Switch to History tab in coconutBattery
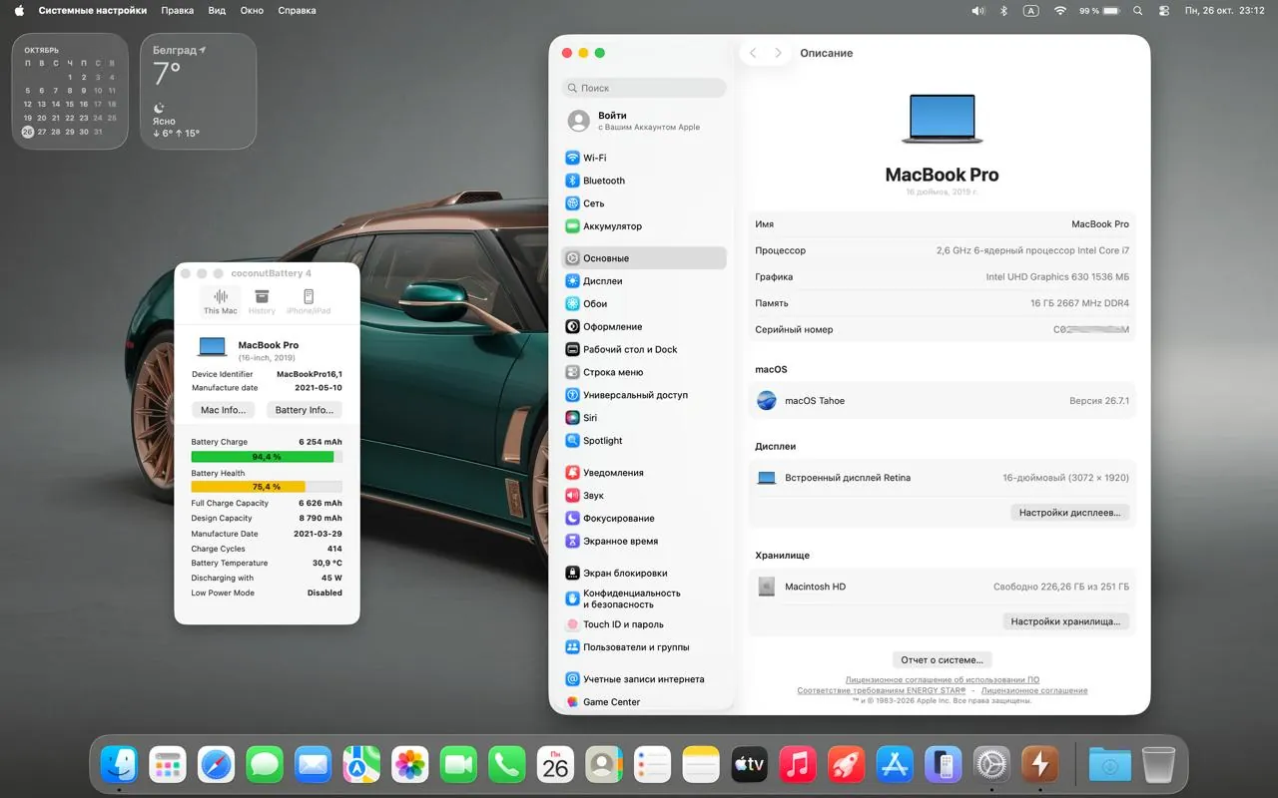This screenshot has height=798, width=1278. coord(262,301)
